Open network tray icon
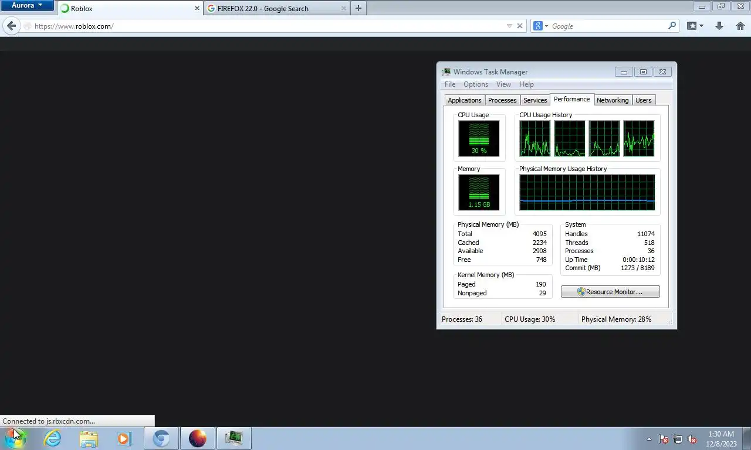 [x=678, y=439]
